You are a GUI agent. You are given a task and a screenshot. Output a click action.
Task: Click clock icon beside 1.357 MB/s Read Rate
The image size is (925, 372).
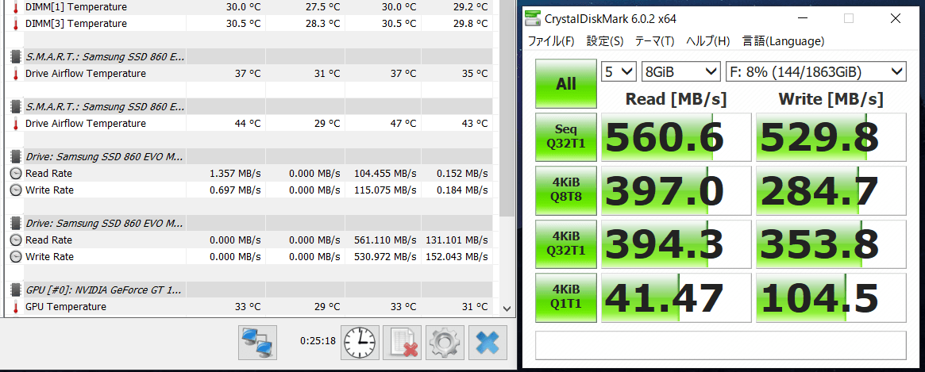[x=16, y=174]
